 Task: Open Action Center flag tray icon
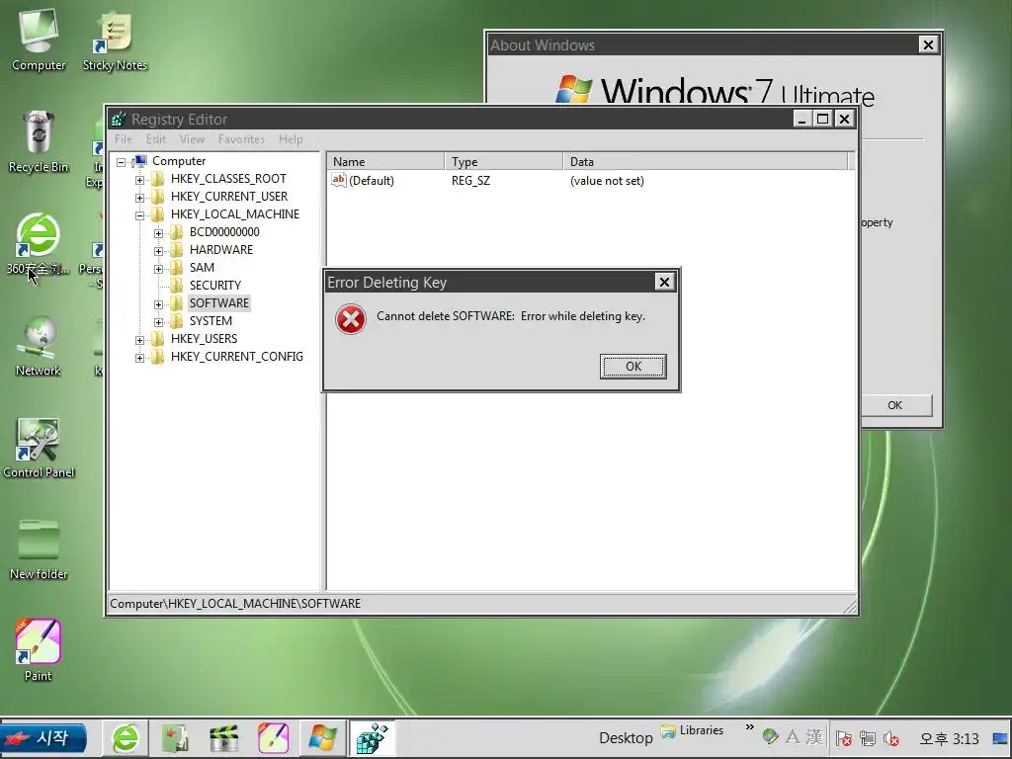click(x=844, y=738)
